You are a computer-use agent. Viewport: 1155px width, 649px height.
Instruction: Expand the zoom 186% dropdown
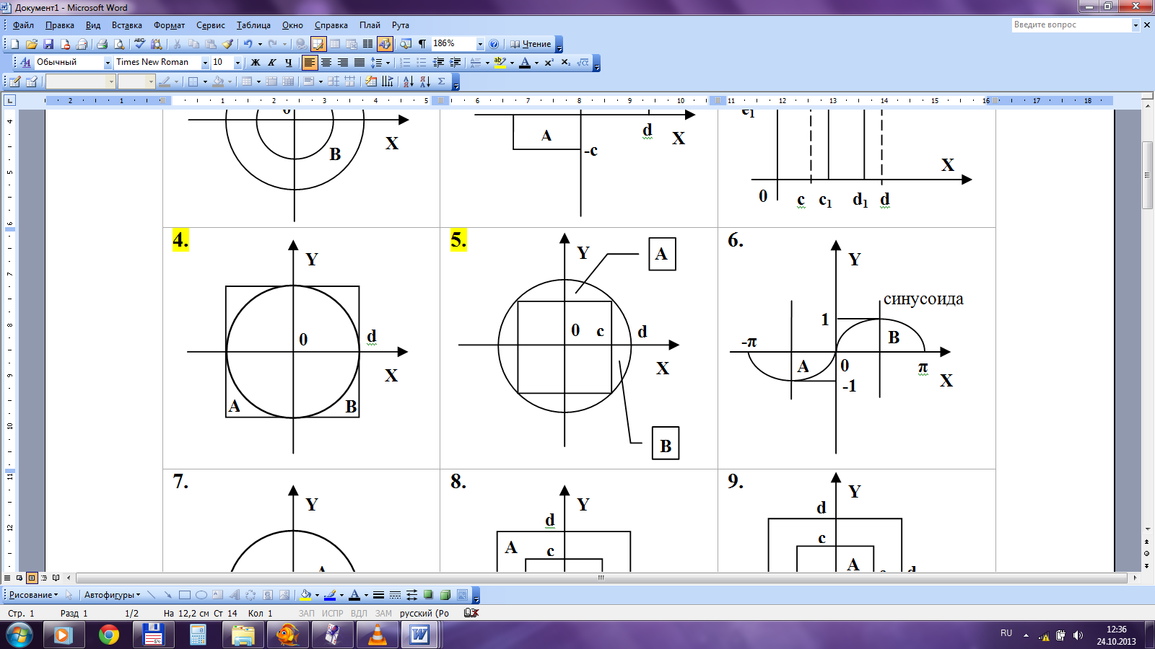[x=480, y=44]
